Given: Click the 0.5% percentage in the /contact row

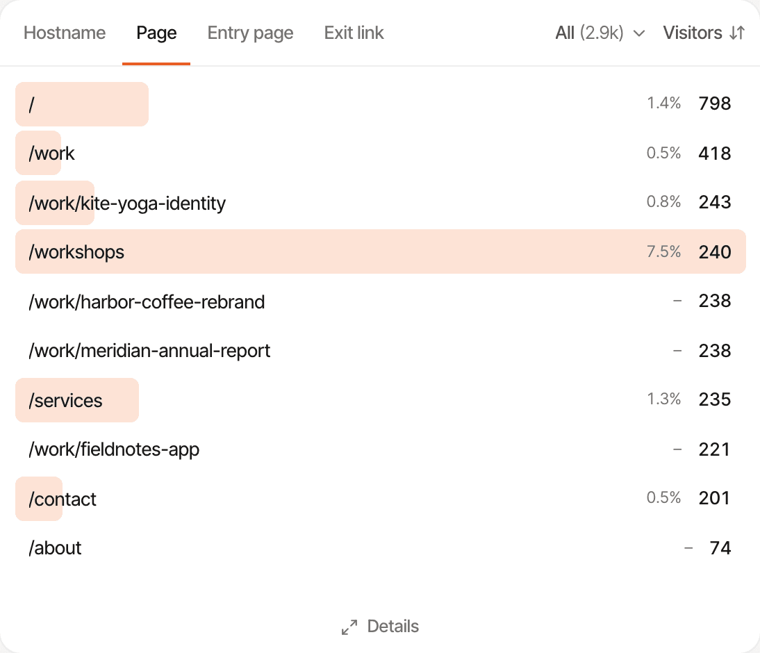Looking at the screenshot, I should click(x=663, y=497).
